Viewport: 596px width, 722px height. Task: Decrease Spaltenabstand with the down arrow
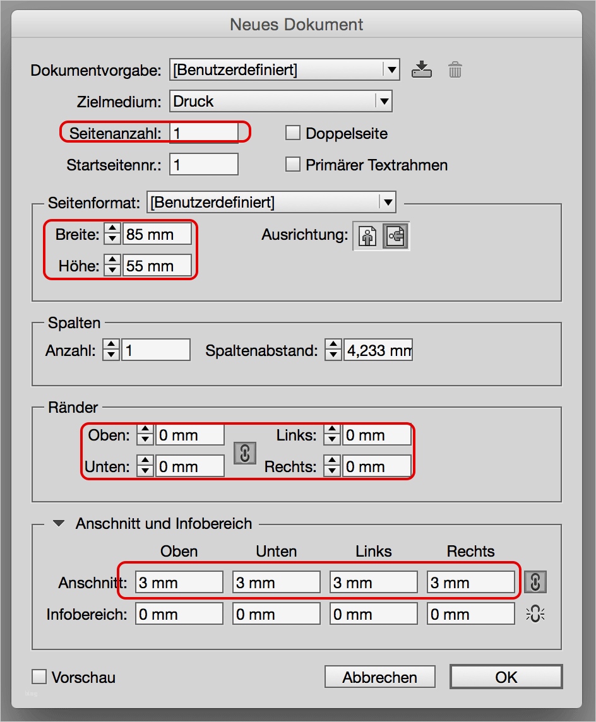pos(333,353)
